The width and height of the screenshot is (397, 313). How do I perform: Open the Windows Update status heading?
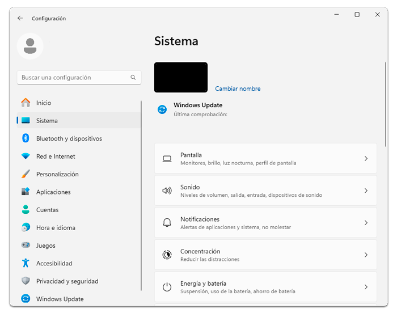[x=198, y=105]
